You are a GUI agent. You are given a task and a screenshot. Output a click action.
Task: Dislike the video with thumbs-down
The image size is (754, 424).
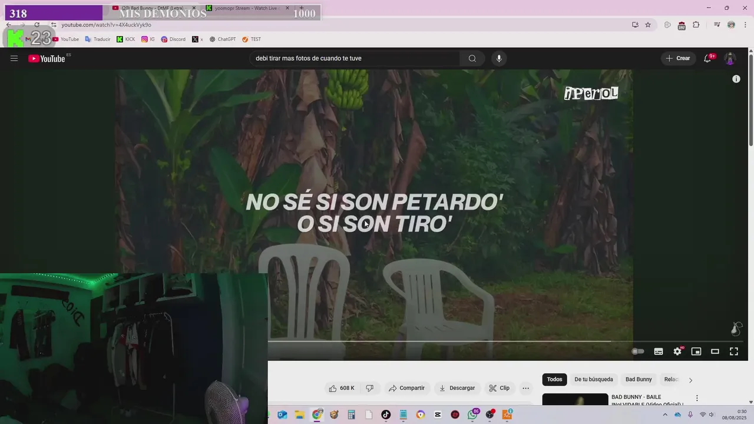coord(370,388)
